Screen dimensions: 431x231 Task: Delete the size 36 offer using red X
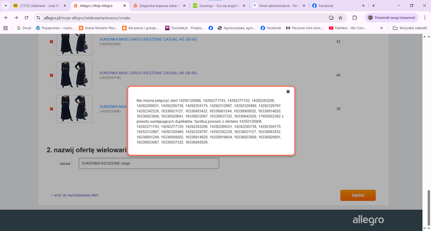[x=52, y=109]
